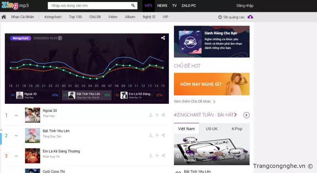Toggle ads off with Tắt quảng cáo
This screenshot has width=317, height=173.
[x=231, y=17]
